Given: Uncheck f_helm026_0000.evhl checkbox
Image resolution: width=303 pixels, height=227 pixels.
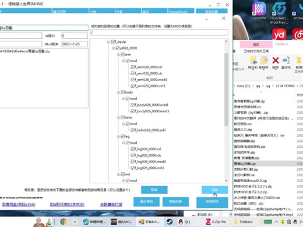Looking at the screenshot, I should (133, 130).
